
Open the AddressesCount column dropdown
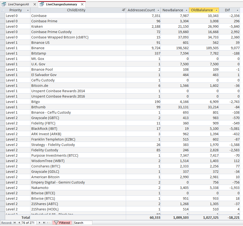coord(158,10)
